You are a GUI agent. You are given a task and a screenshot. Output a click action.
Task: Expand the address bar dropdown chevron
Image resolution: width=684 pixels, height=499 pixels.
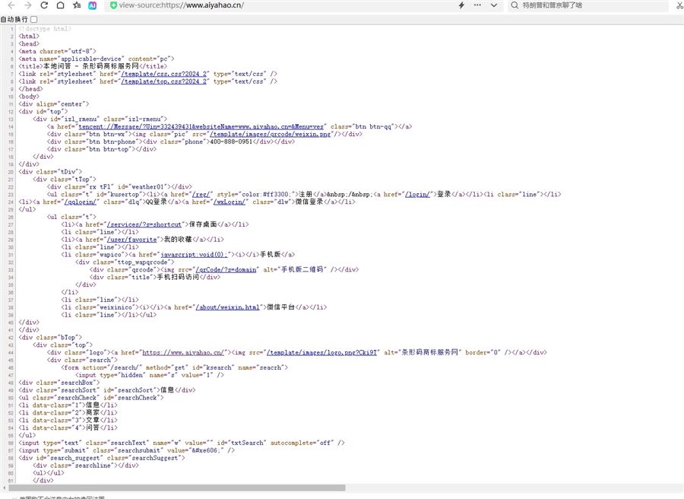494,5
